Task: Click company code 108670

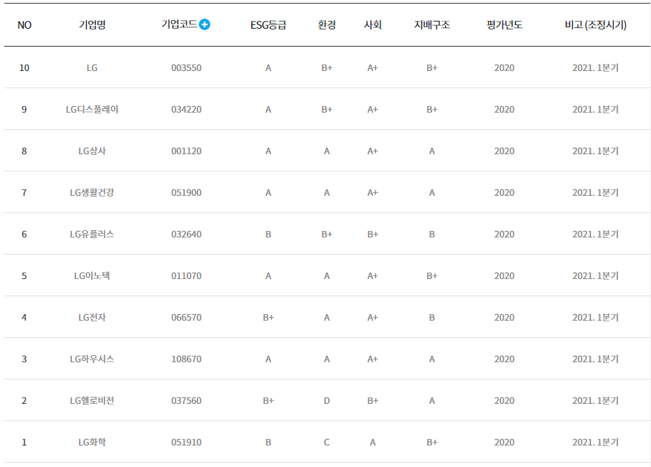Action: 187,359
